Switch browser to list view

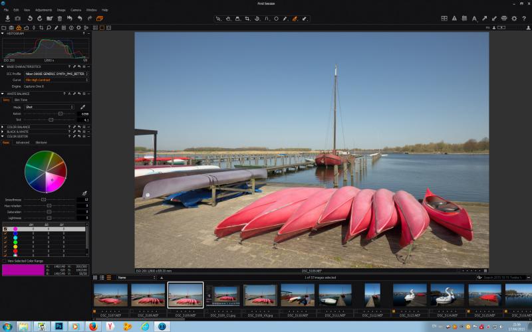pyautogui.click(x=102, y=278)
